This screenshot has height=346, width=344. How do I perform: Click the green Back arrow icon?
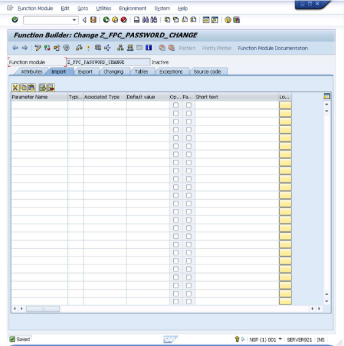[x=107, y=20]
